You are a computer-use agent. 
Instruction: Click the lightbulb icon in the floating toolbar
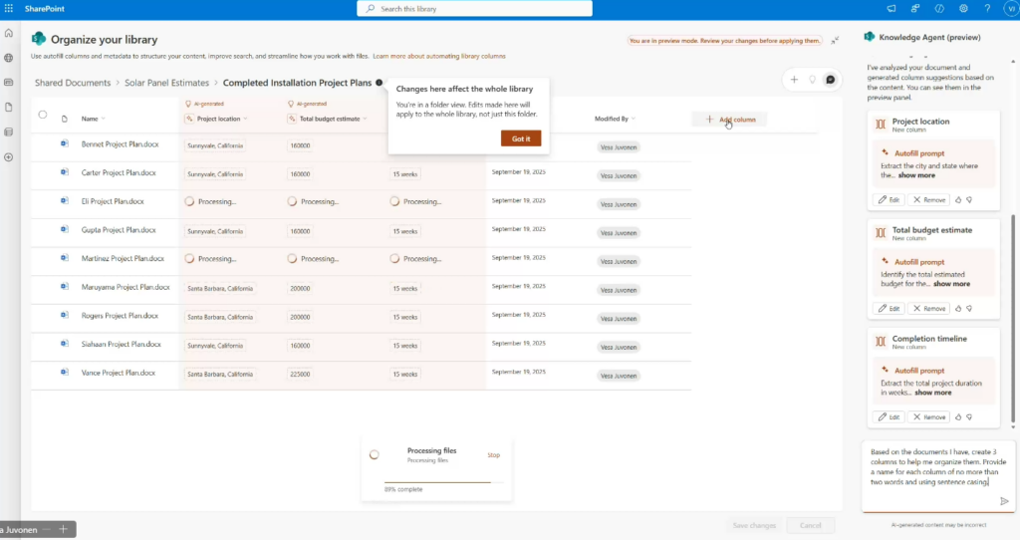click(x=812, y=80)
